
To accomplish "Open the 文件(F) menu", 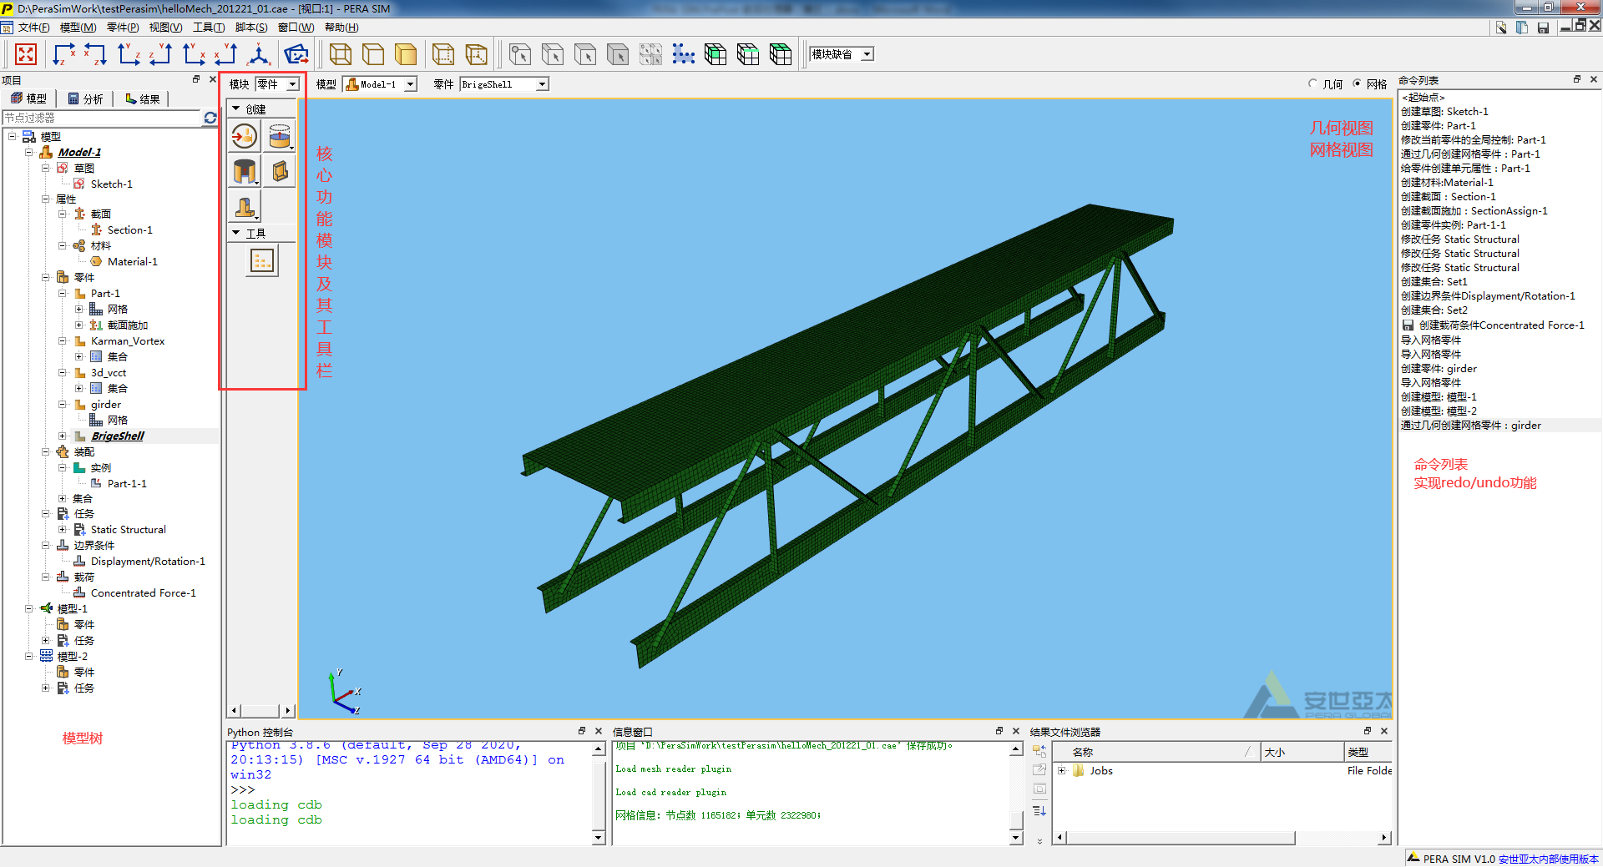I will (33, 28).
